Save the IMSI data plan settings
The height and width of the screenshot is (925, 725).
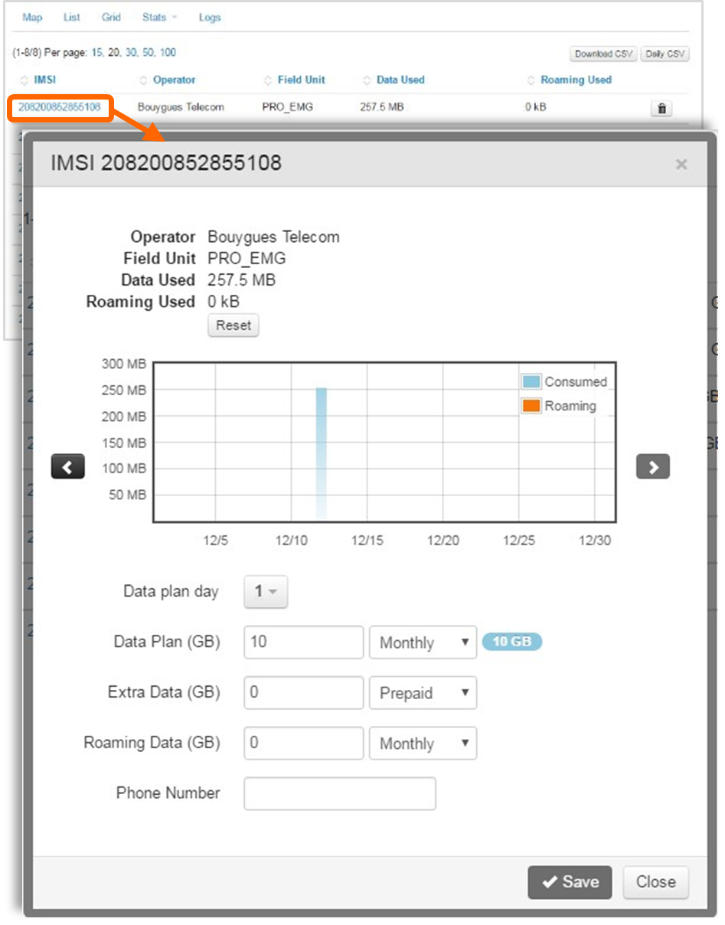[x=569, y=882]
